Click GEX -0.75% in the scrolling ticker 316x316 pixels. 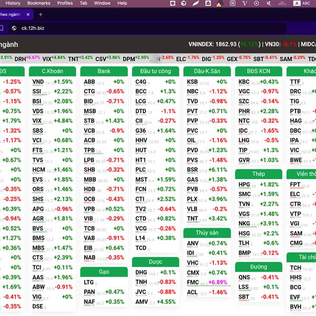pyautogui.click(x=239, y=58)
